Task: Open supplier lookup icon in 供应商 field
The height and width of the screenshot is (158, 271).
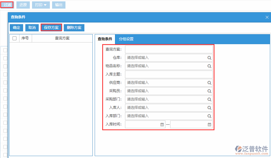Action: click(209, 83)
